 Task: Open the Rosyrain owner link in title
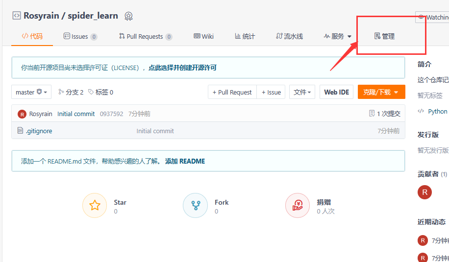tap(41, 16)
